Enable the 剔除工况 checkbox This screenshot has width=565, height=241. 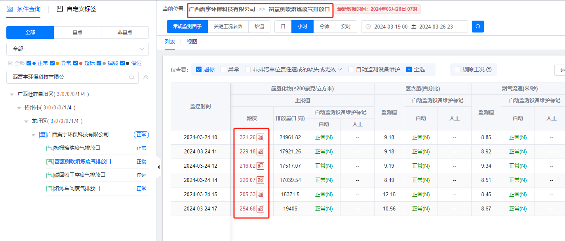pos(458,69)
